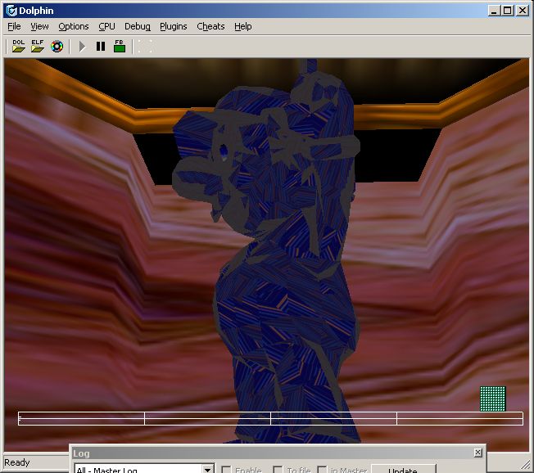Toggle the in Master checkbox

pyautogui.click(x=322, y=470)
